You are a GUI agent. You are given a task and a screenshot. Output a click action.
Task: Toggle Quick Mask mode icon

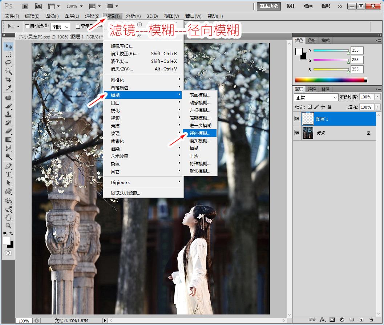[8, 253]
